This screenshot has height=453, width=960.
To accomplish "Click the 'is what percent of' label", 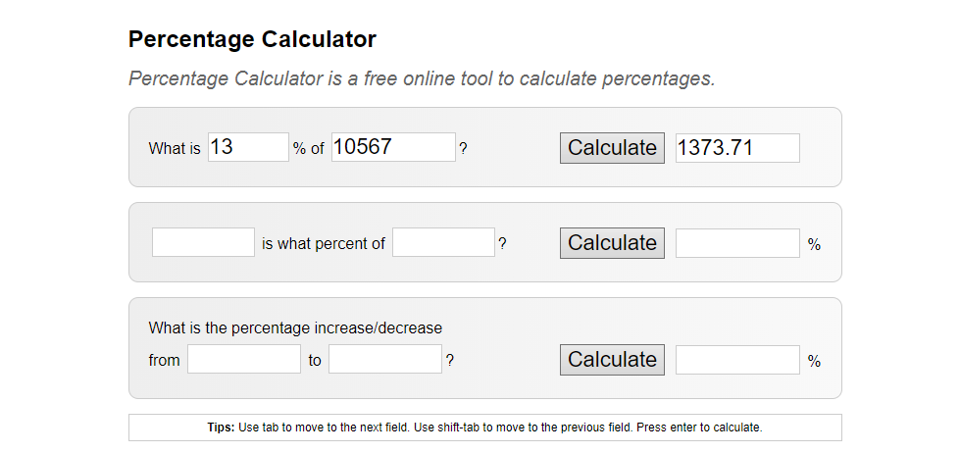I will (x=324, y=243).
